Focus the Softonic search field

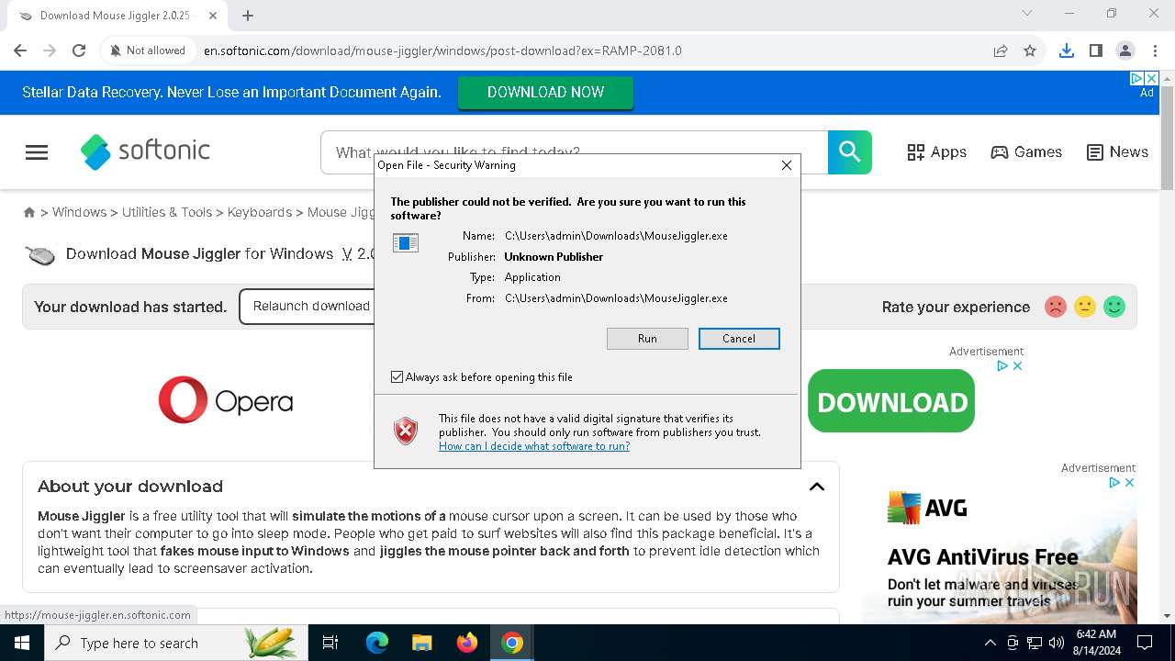click(x=574, y=152)
